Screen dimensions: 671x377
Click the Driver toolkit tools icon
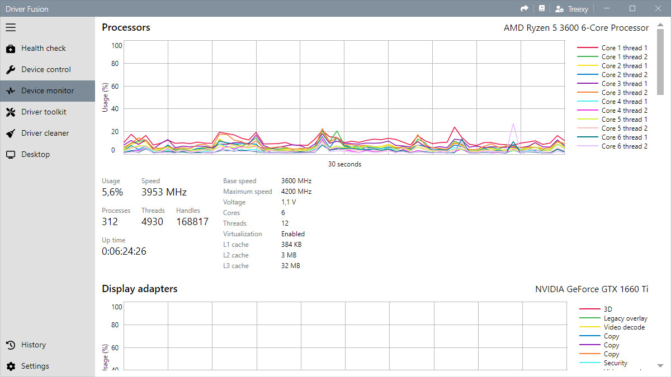click(11, 112)
